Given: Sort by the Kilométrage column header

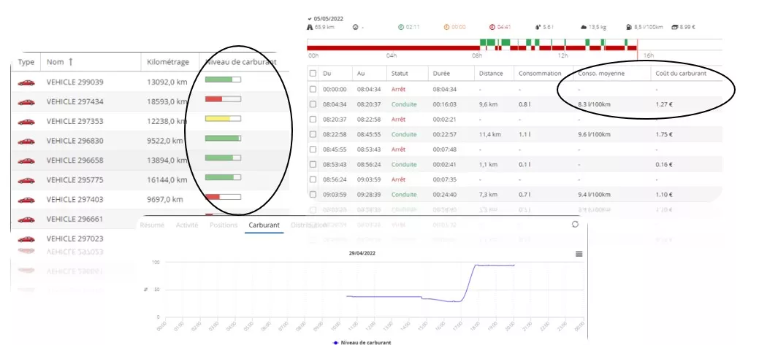Looking at the screenshot, I should pyautogui.click(x=167, y=62).
